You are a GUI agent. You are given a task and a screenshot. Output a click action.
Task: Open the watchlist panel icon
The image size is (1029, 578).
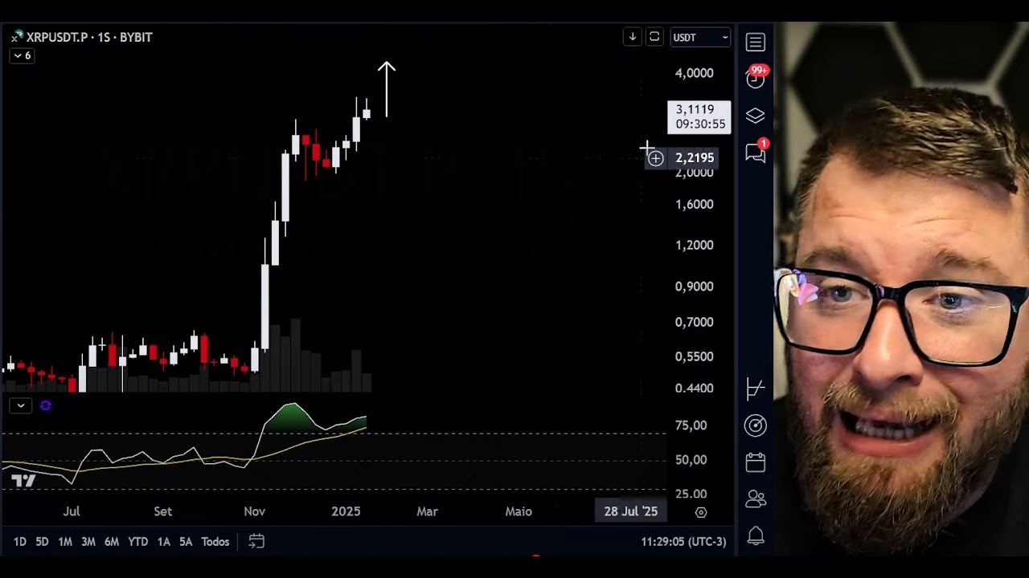755,42
